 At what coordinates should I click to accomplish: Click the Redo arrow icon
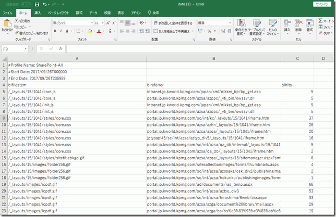tap(54, 4)
